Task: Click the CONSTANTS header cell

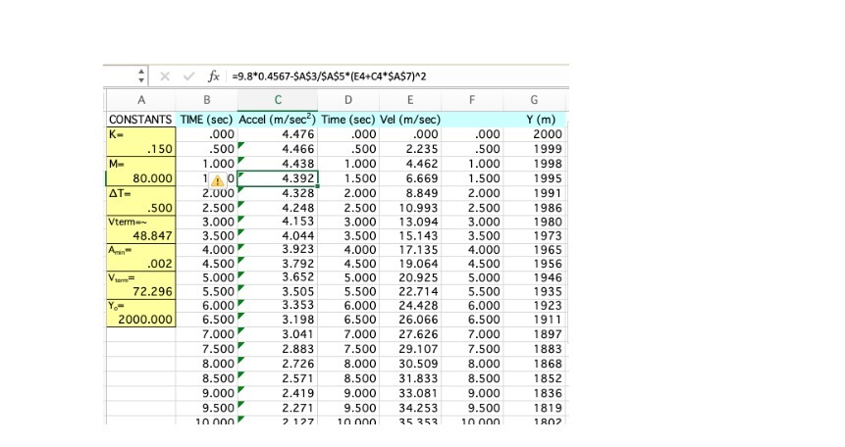Action: point(140,120)
